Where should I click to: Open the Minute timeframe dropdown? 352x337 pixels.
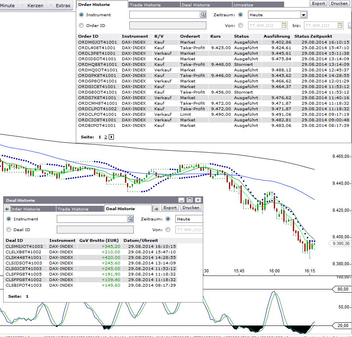tap(8, 6)
